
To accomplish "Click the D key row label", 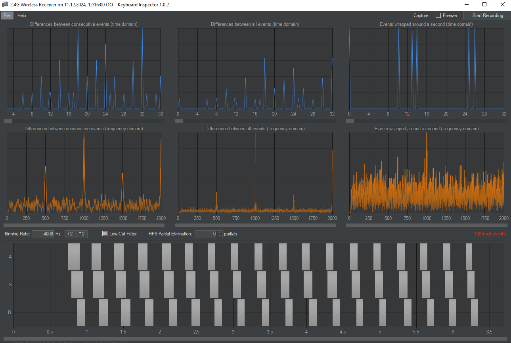I will coord(10,312).
